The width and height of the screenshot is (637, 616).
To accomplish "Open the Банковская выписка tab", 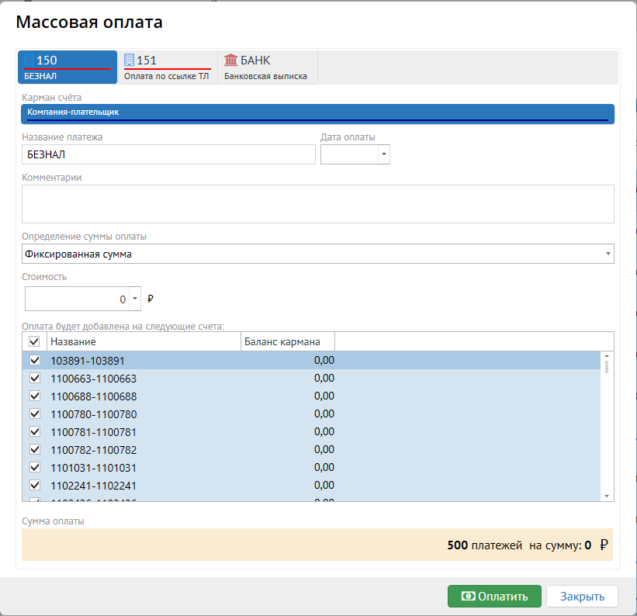I will click(267, 67).
